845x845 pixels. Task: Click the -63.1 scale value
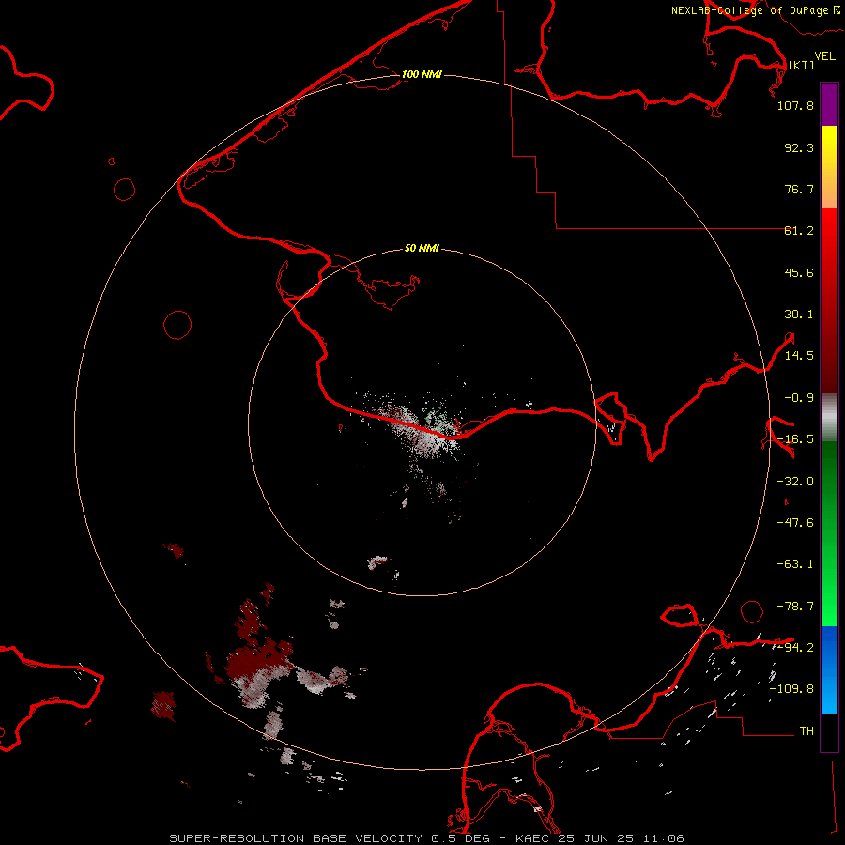(795, 564)
